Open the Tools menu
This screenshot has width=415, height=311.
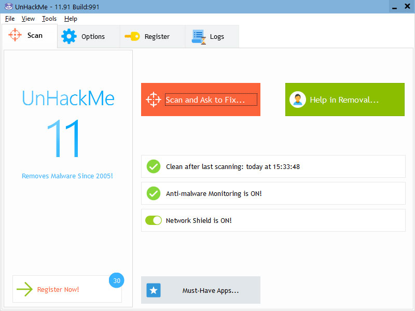tap(49, 19)
